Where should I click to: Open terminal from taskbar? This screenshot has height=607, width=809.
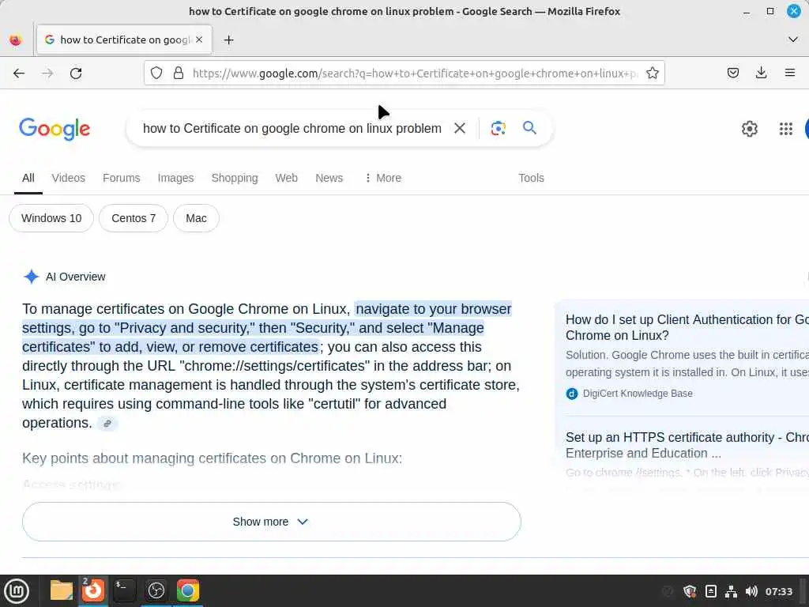coord(124,590)
